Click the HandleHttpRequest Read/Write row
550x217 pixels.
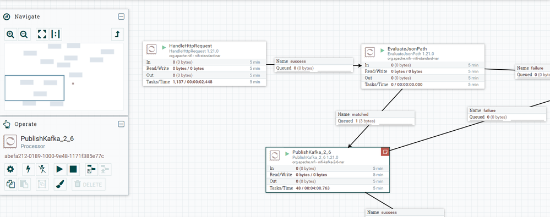point(204,69)
